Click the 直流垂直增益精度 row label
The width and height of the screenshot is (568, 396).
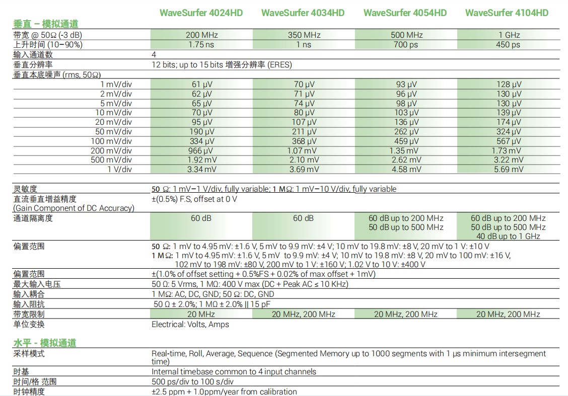coord(45,199)
